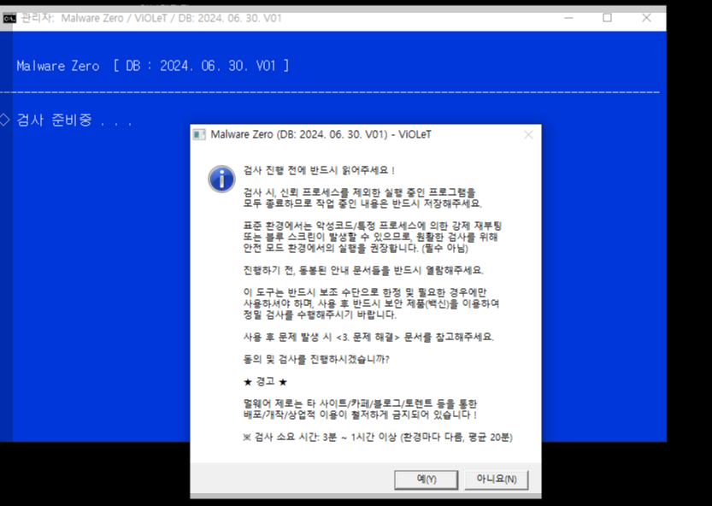Click the '★ 경고 ★' warning heading
This screenshot has height=506, width=712.
click(x=265, y=381)
